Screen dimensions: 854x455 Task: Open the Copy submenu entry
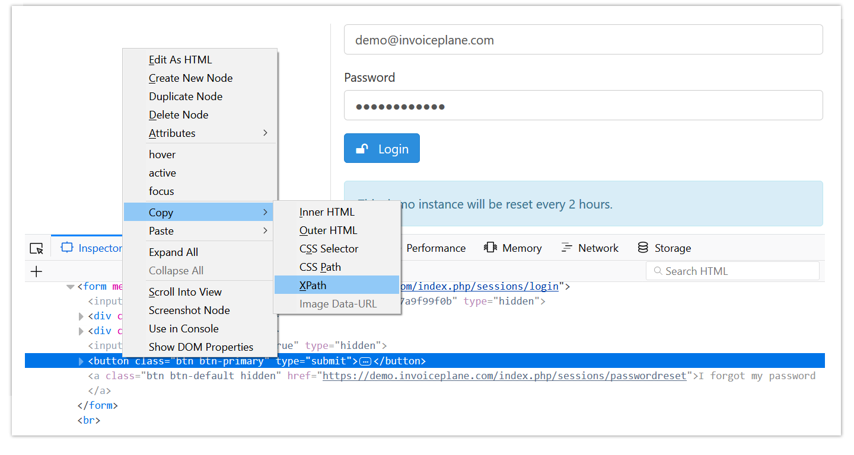pos(200,212)
